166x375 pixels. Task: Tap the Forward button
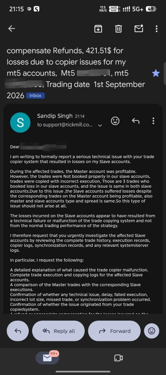tap(114, 331)
